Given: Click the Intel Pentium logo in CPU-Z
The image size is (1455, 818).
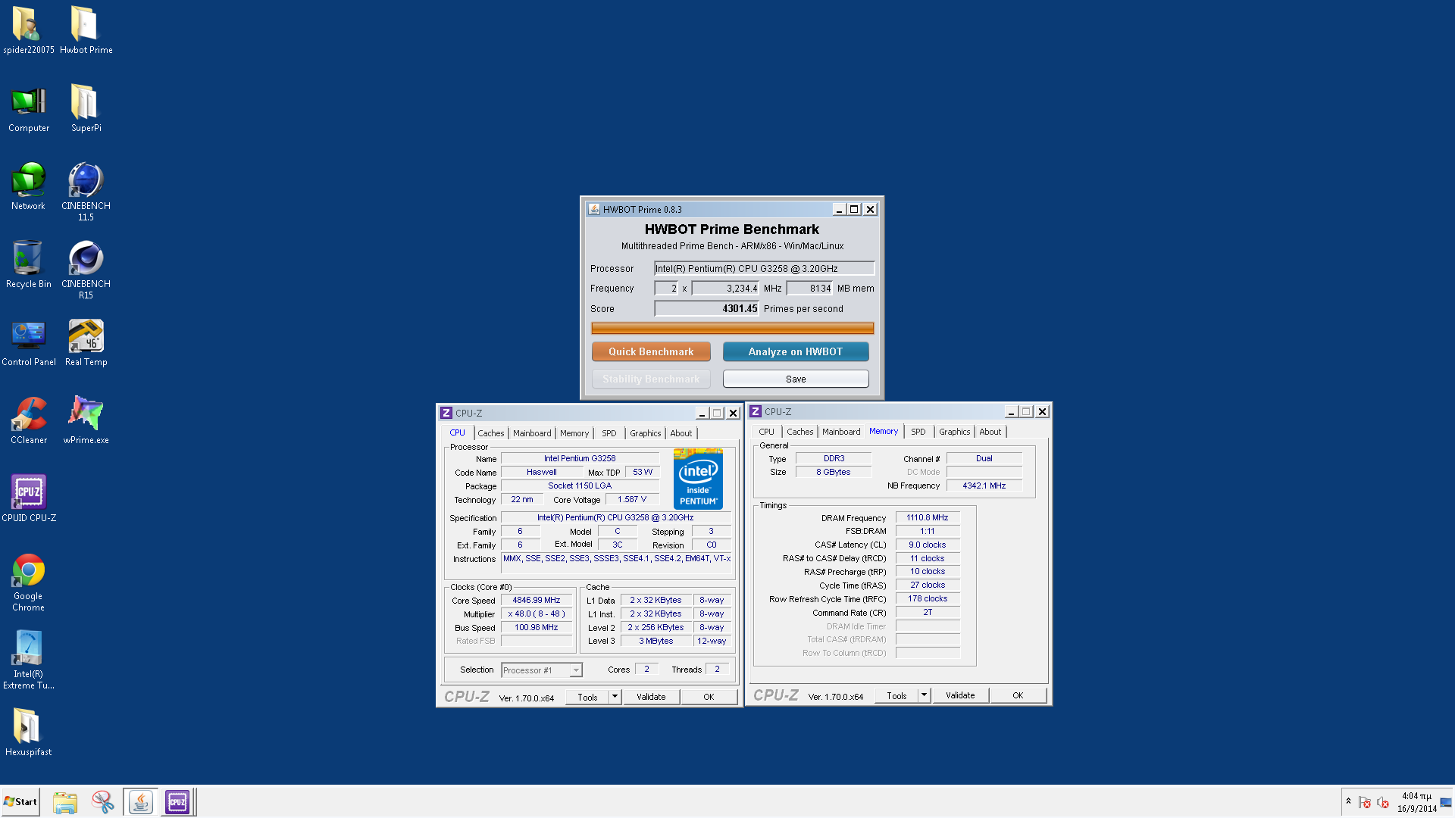Looking at the screenshot, I should (x=698, y=479).
